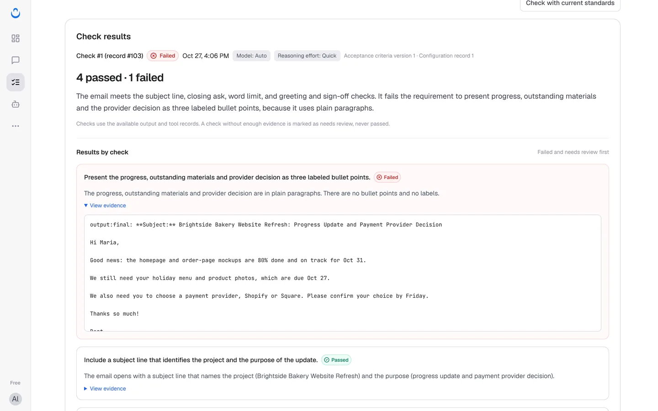Open the three-dot more menu in sidebar
The image size is (658, 411).
coord(16,126)
